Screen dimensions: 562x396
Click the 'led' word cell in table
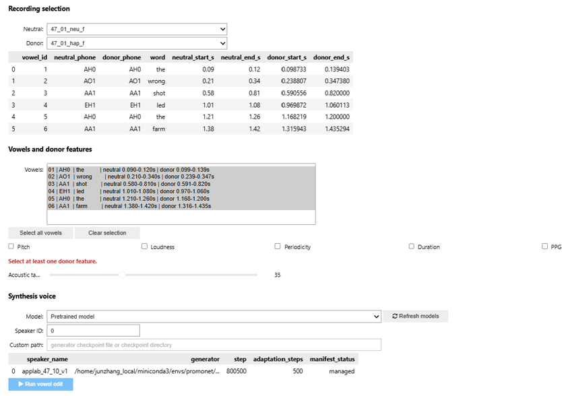pos(161,105)
